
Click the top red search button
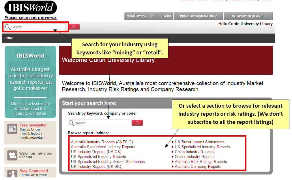coord(74,27)
